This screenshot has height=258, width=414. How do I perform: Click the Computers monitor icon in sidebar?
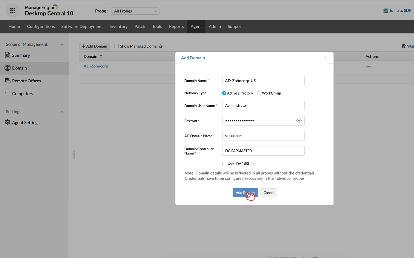tap(8, 93)
